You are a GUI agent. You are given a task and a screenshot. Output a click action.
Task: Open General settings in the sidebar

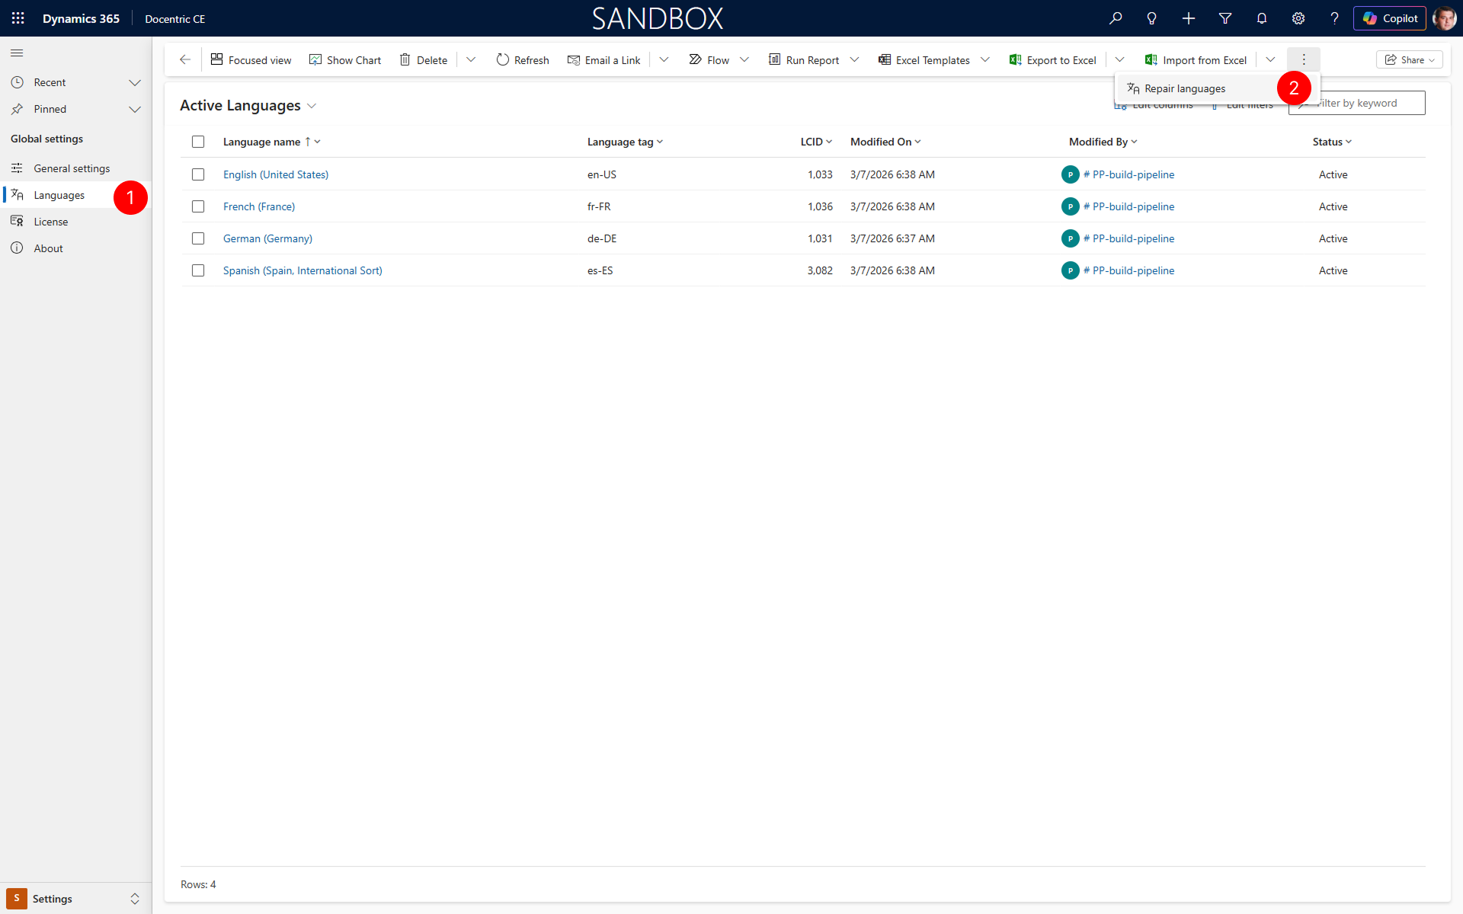[76, 168]
